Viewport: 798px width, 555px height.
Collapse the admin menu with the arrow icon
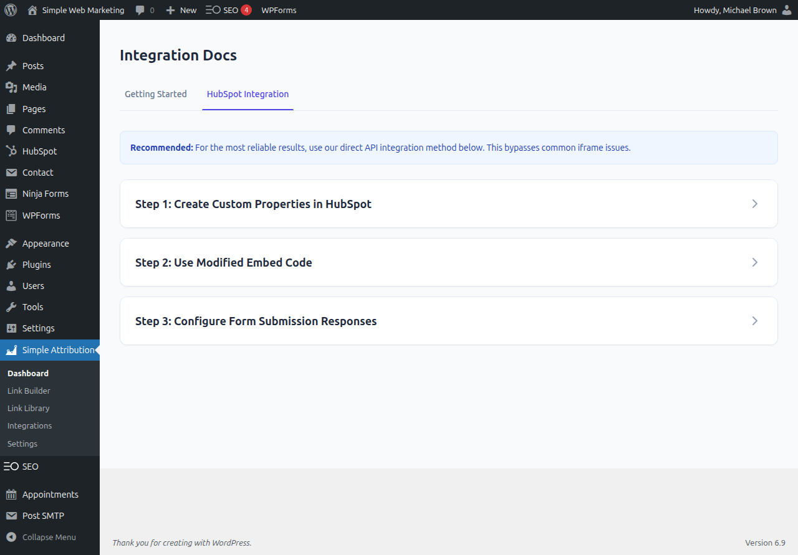(10, 537)
